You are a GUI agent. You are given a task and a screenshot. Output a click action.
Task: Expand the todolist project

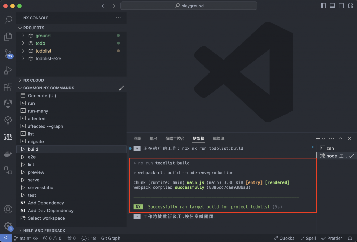[23, 51]
